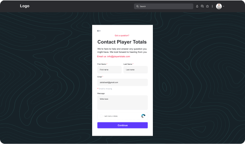This screenshot has height=144, width=245.
Task: Click into the Message text area
Action: tap(122, 102)
